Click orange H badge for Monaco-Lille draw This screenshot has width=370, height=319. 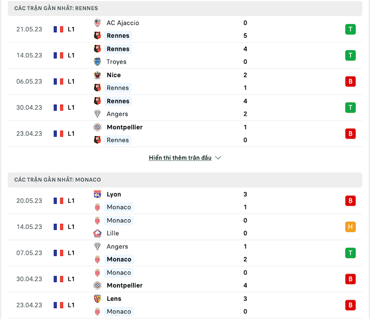click(350, 227)
